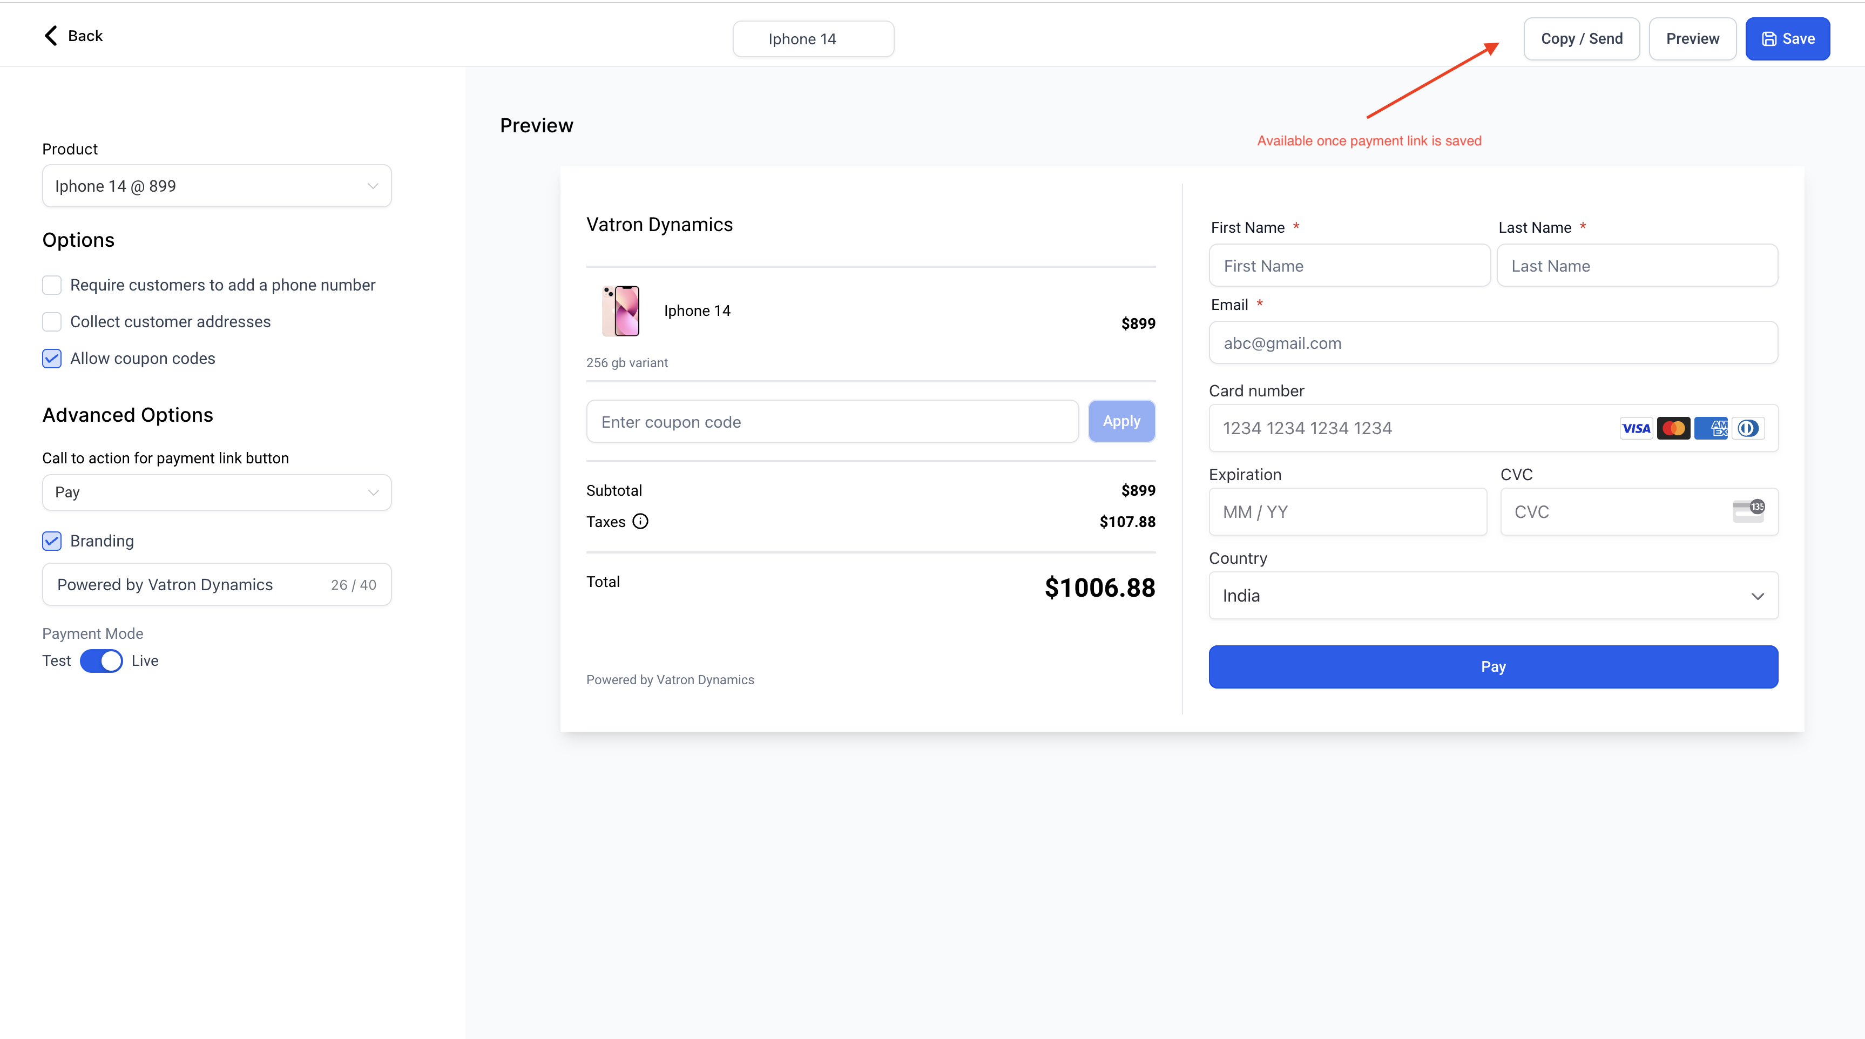Screen dimensions: 1865x1039
Task: Open the Product dropdown Iphone 14 @ 899
Action: [217, 186]
